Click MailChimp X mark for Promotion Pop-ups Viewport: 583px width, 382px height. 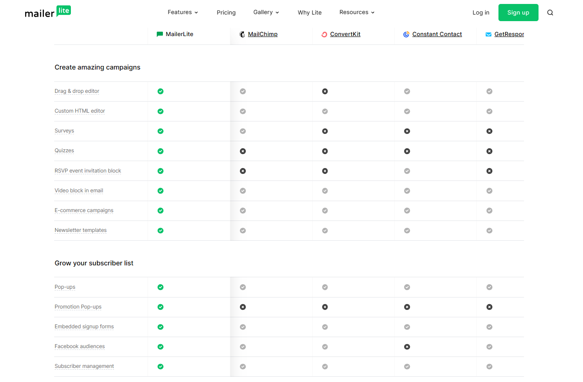[x=243, y=307]
